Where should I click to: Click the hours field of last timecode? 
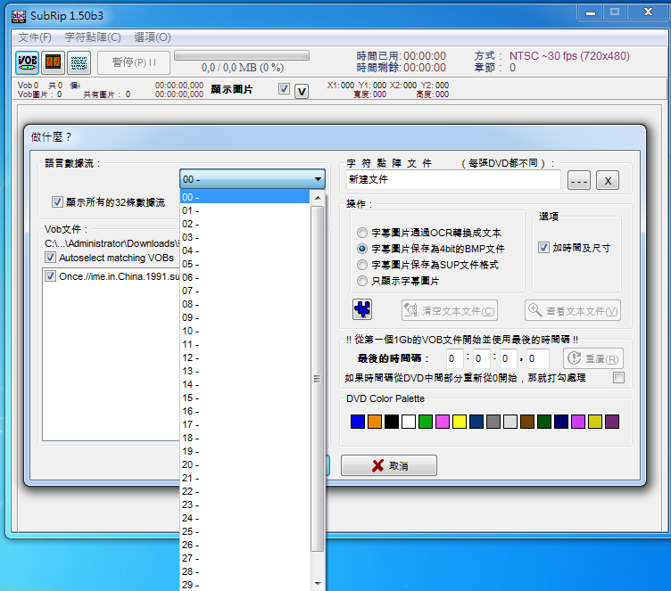[454, 358]
